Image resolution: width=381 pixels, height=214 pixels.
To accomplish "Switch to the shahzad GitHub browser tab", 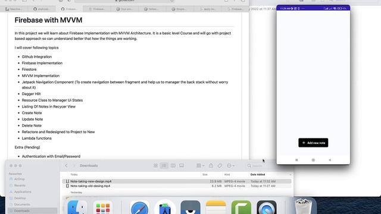I will 42,9.
